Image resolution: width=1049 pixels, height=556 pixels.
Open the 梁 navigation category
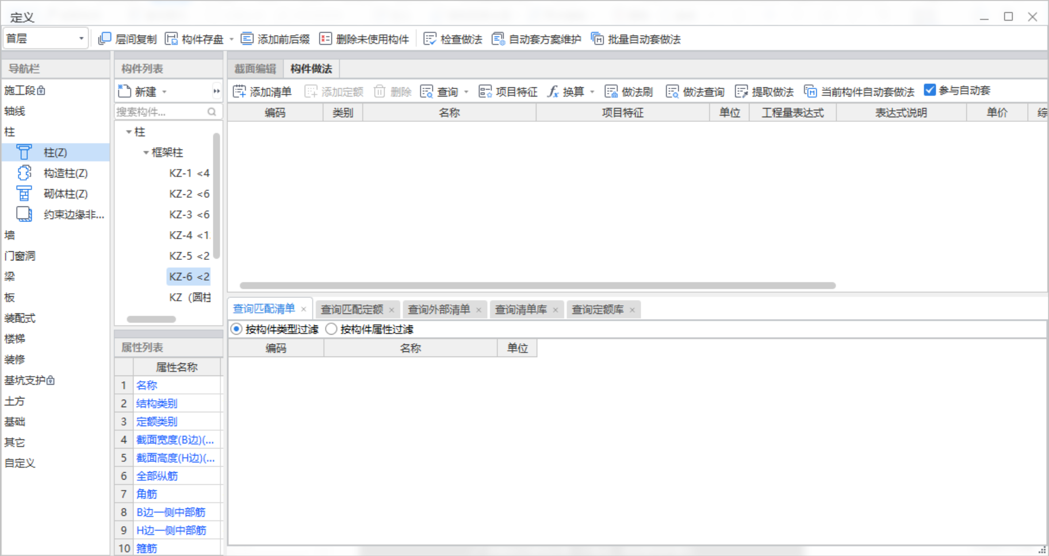10,277
